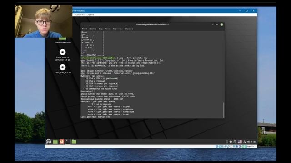
Task: Launch Firefox from the Mint panel
Action: 62,142
